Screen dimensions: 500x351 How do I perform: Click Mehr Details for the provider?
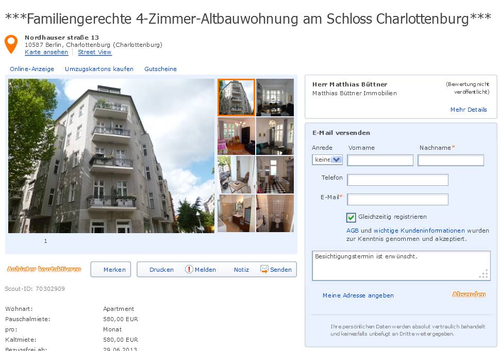pyautogui.click(x=469, y=110)
